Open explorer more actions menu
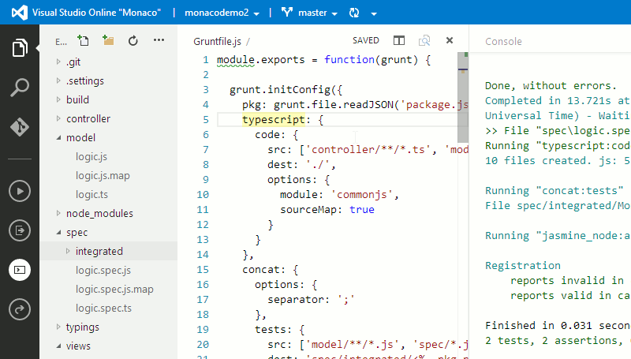 coord(159,39)
